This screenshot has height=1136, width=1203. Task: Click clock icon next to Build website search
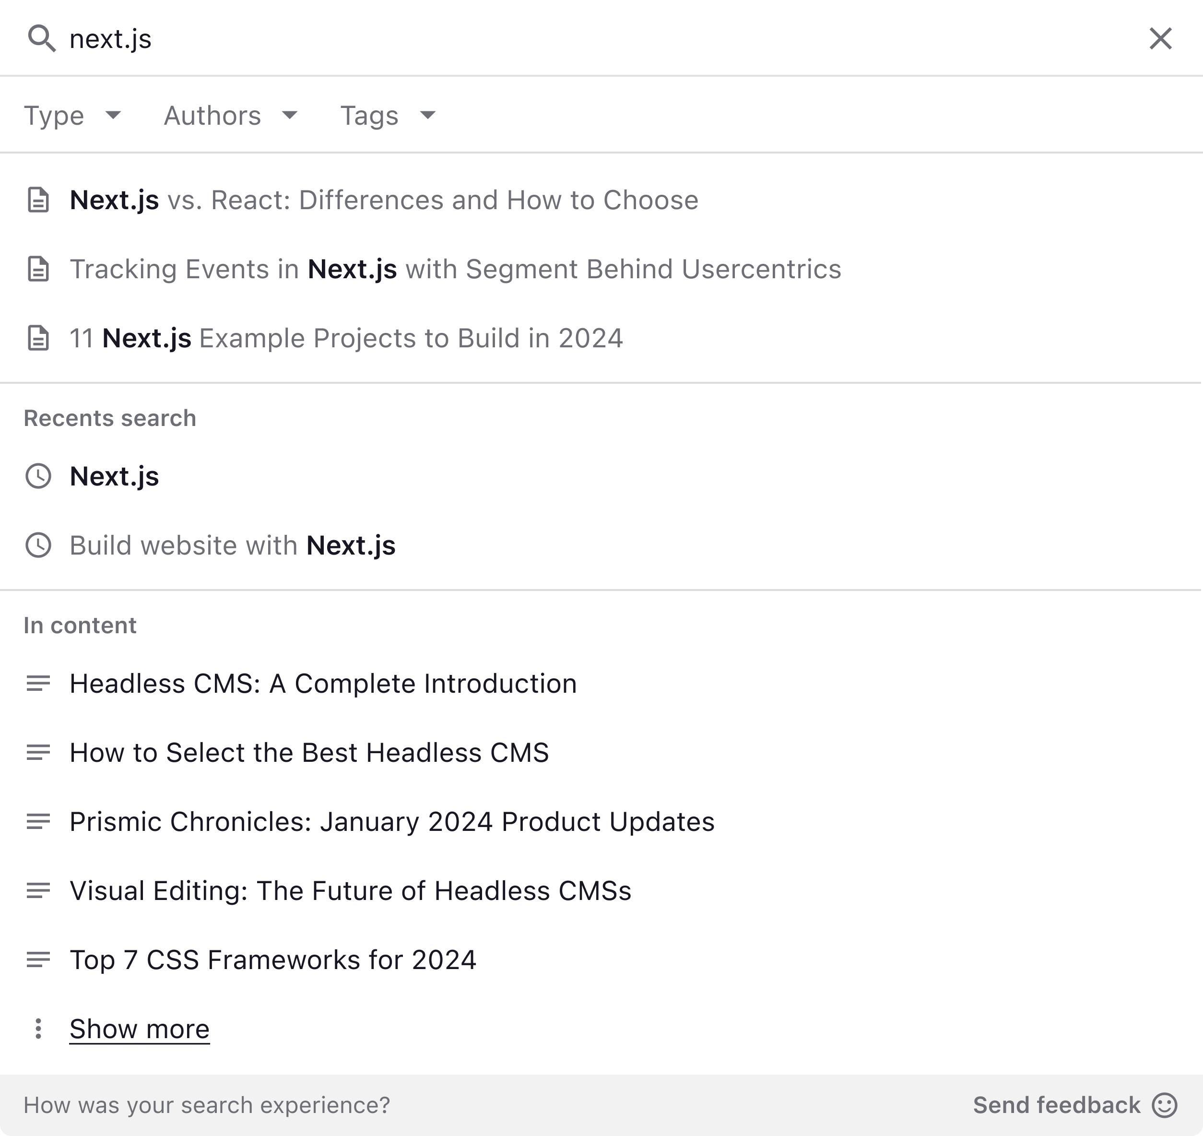click(x=38, y=545)
